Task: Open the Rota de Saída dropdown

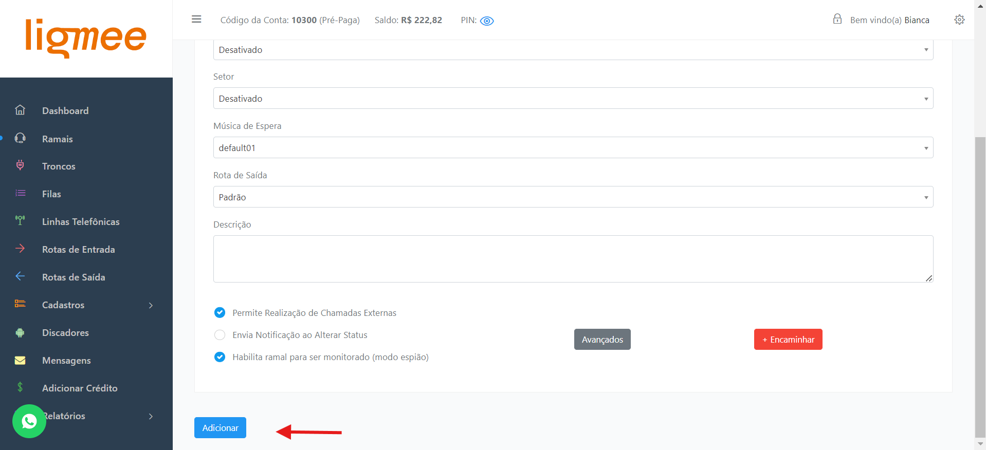Action: [x=573, y=197]
